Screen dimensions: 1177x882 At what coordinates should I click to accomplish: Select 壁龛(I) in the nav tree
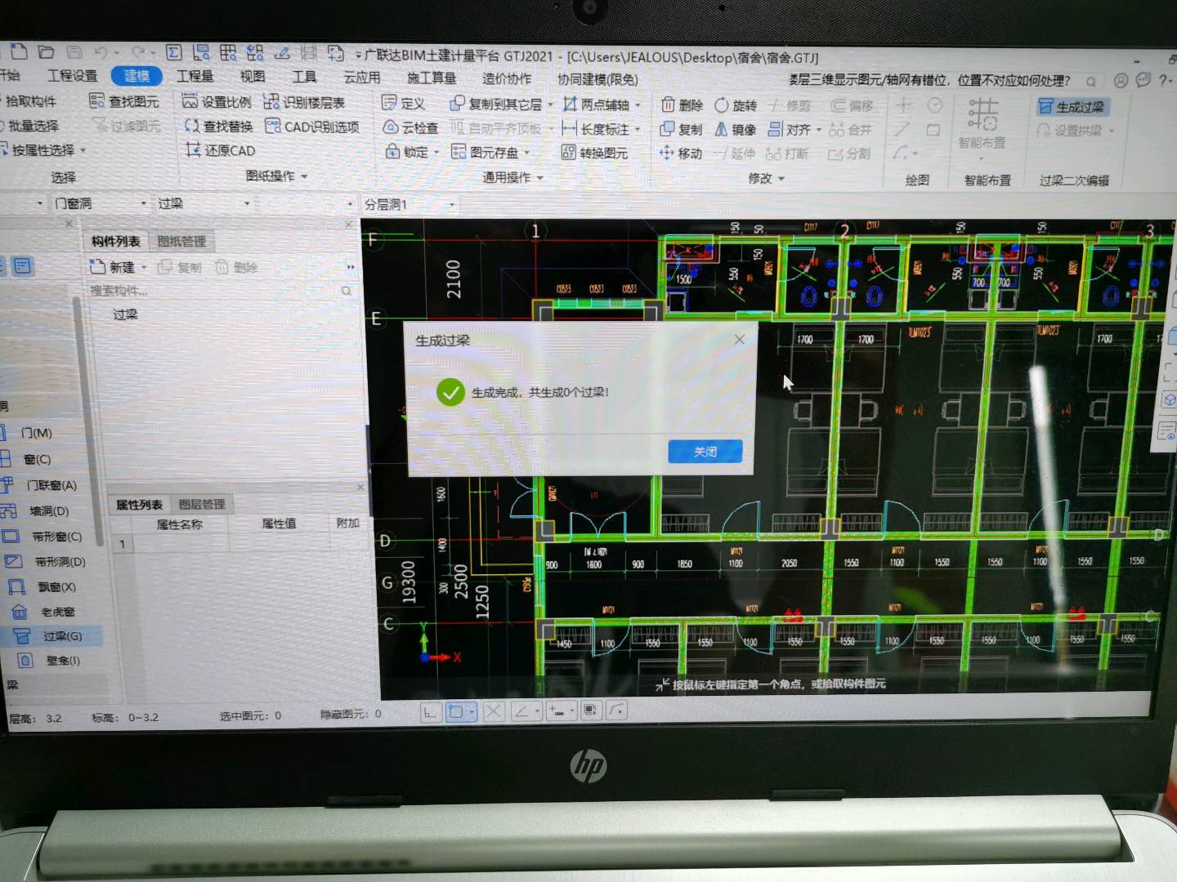(63, 661)
